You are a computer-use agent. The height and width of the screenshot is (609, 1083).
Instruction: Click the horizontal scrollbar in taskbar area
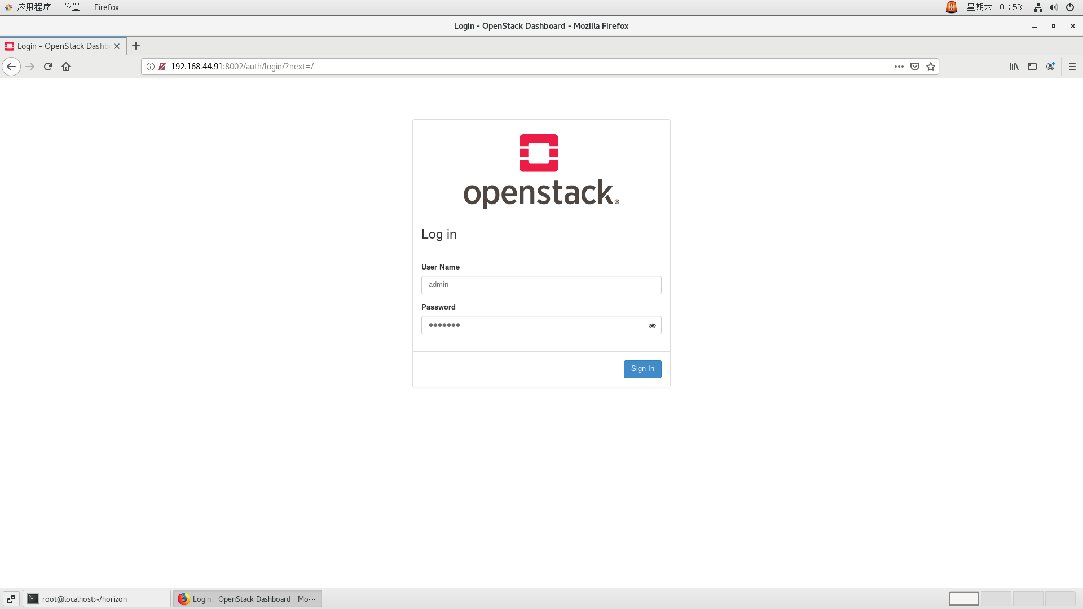[x=964, y=599]
